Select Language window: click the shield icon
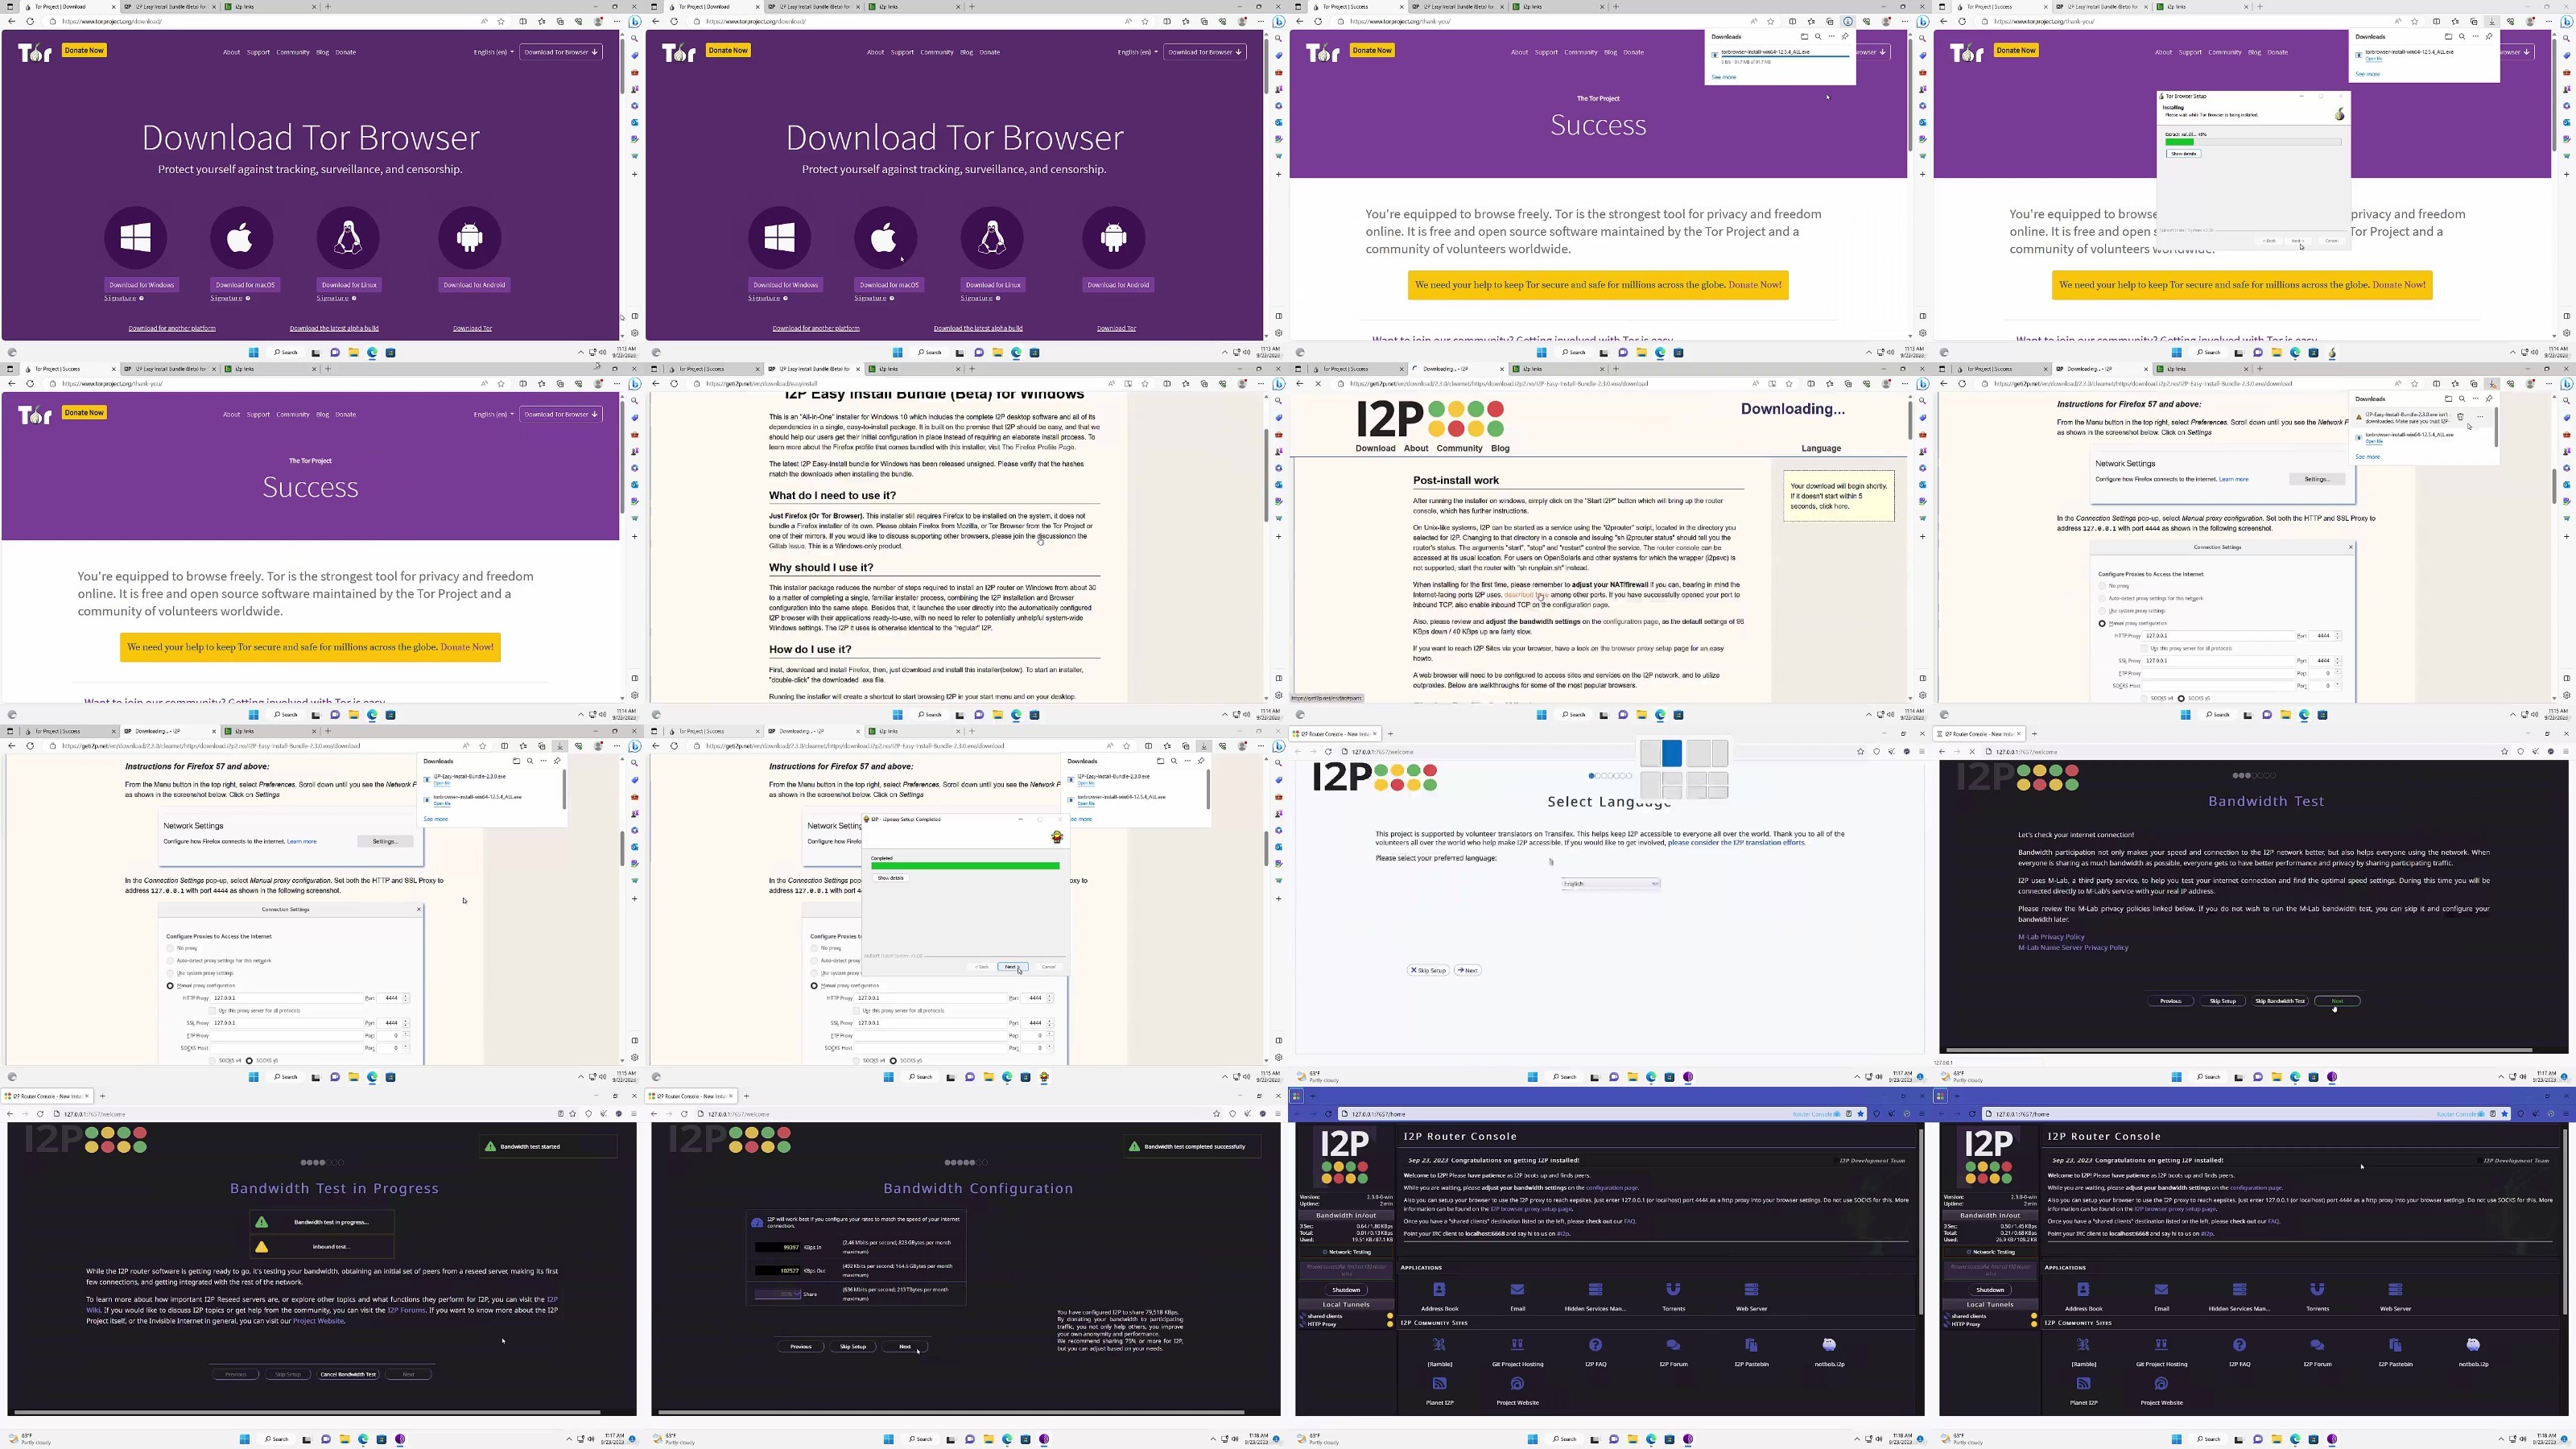 click(x=1876, y=751)
